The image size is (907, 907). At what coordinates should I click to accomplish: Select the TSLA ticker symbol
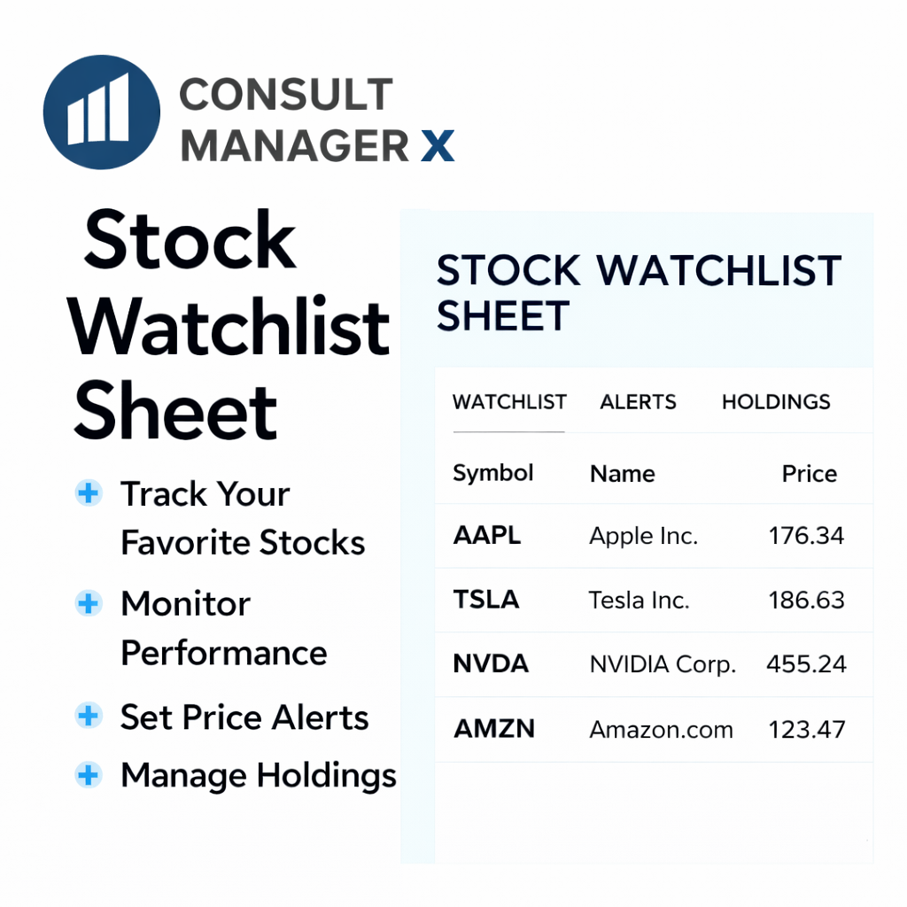tap(486, 600)
